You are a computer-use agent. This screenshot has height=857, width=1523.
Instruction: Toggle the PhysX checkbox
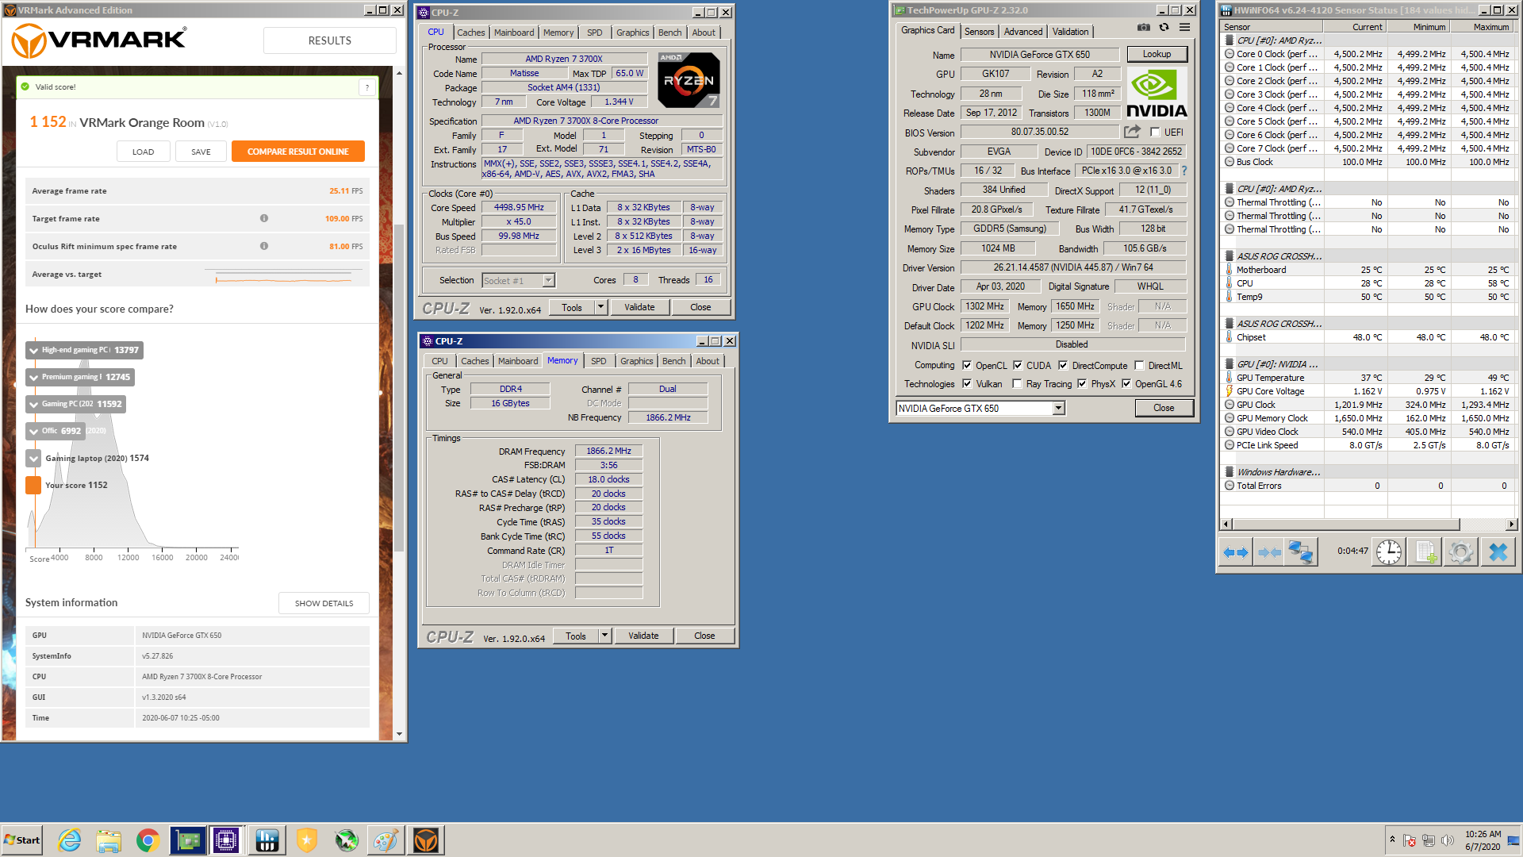(x=1082, y=384)
